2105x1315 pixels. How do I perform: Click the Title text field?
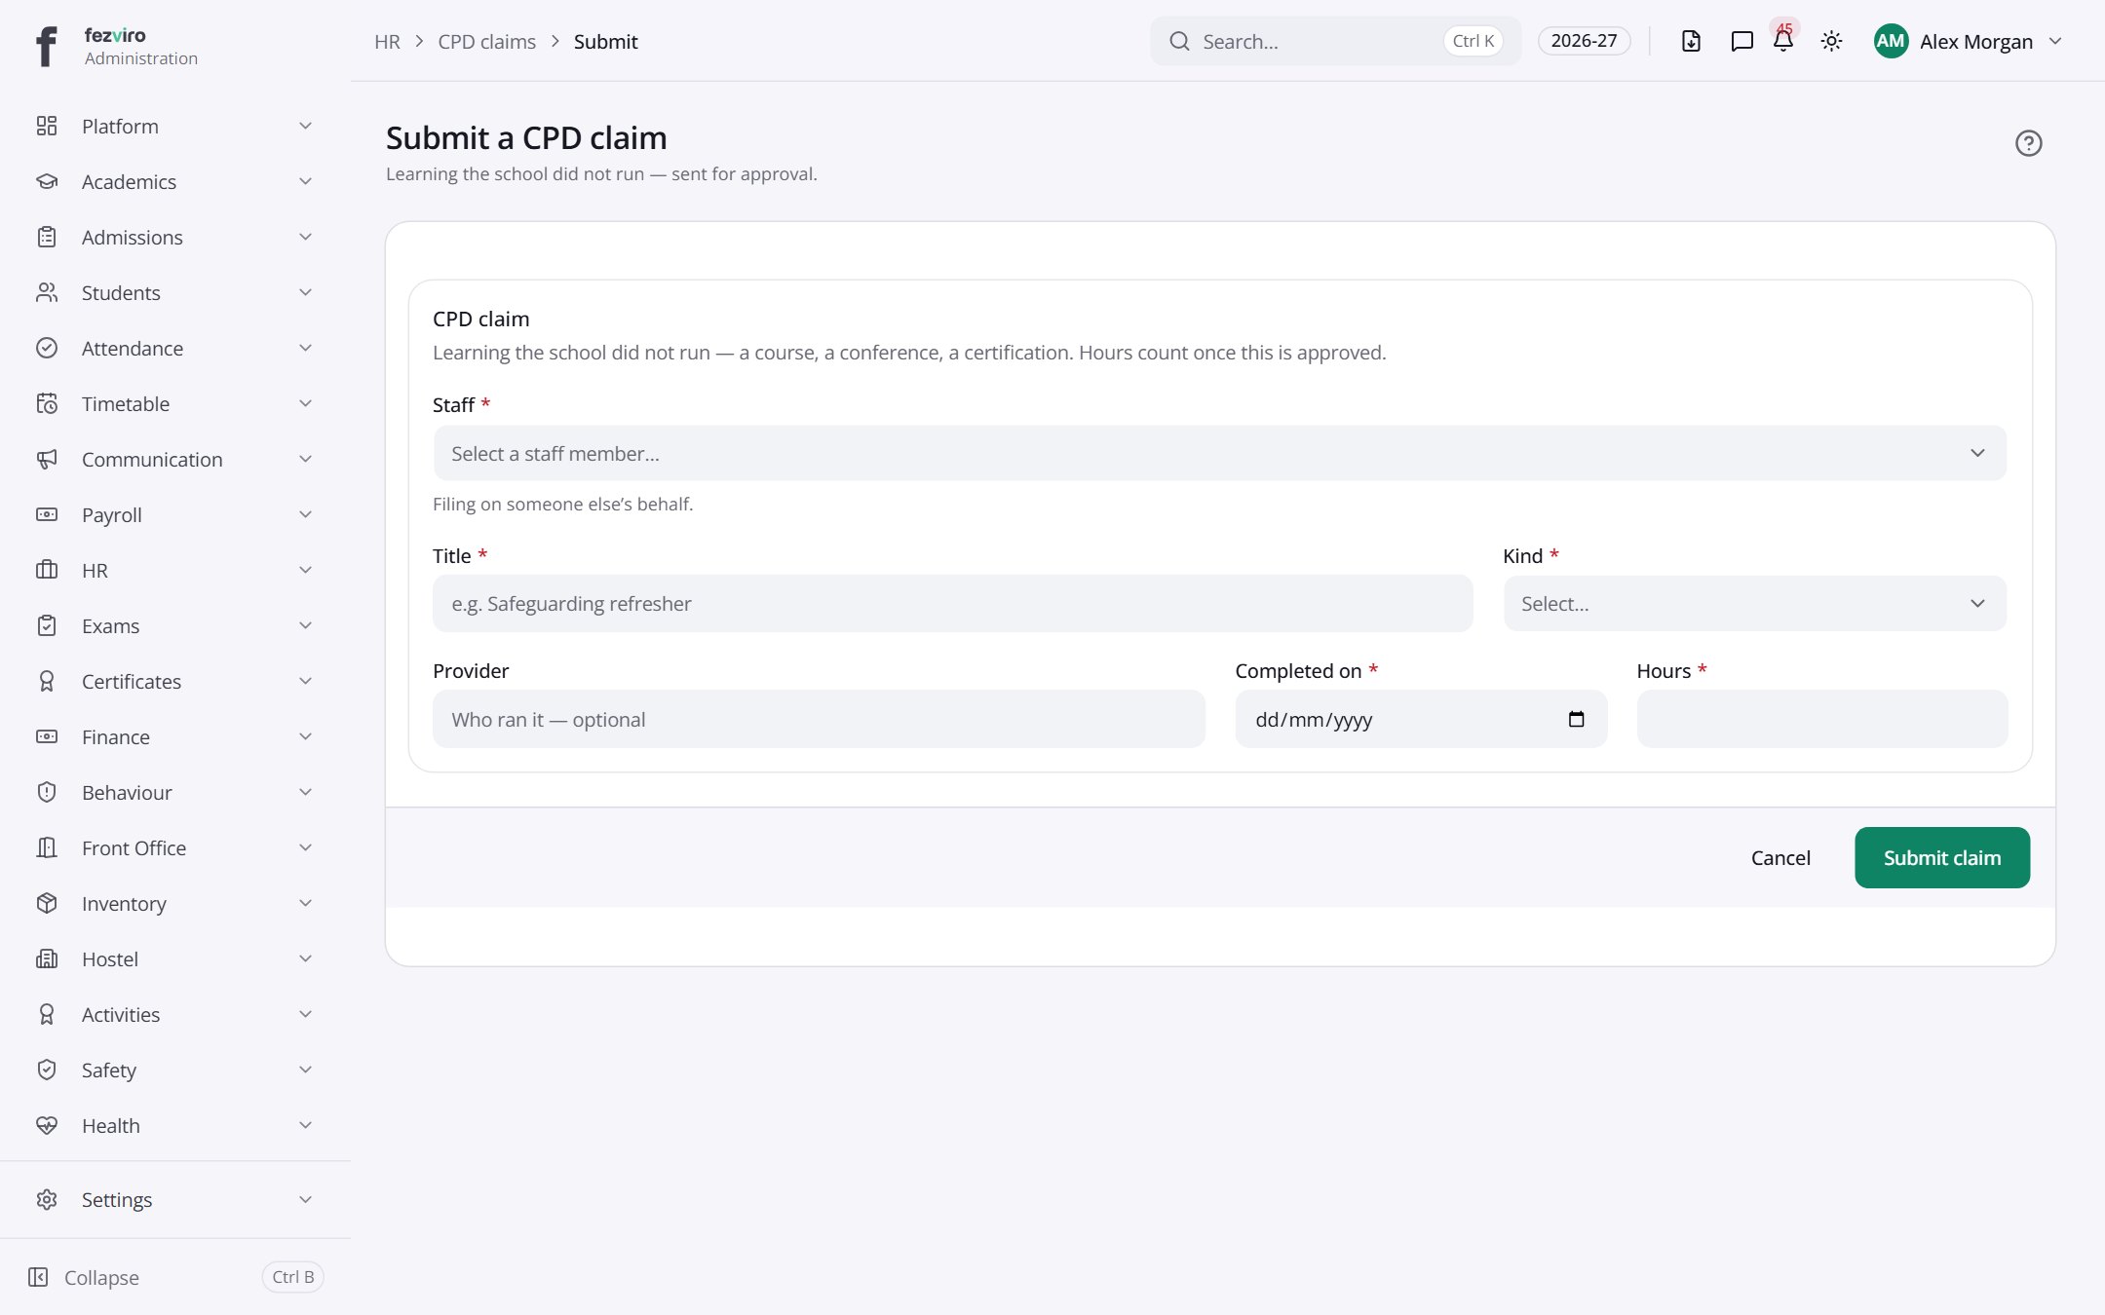(x=952, y=604)
